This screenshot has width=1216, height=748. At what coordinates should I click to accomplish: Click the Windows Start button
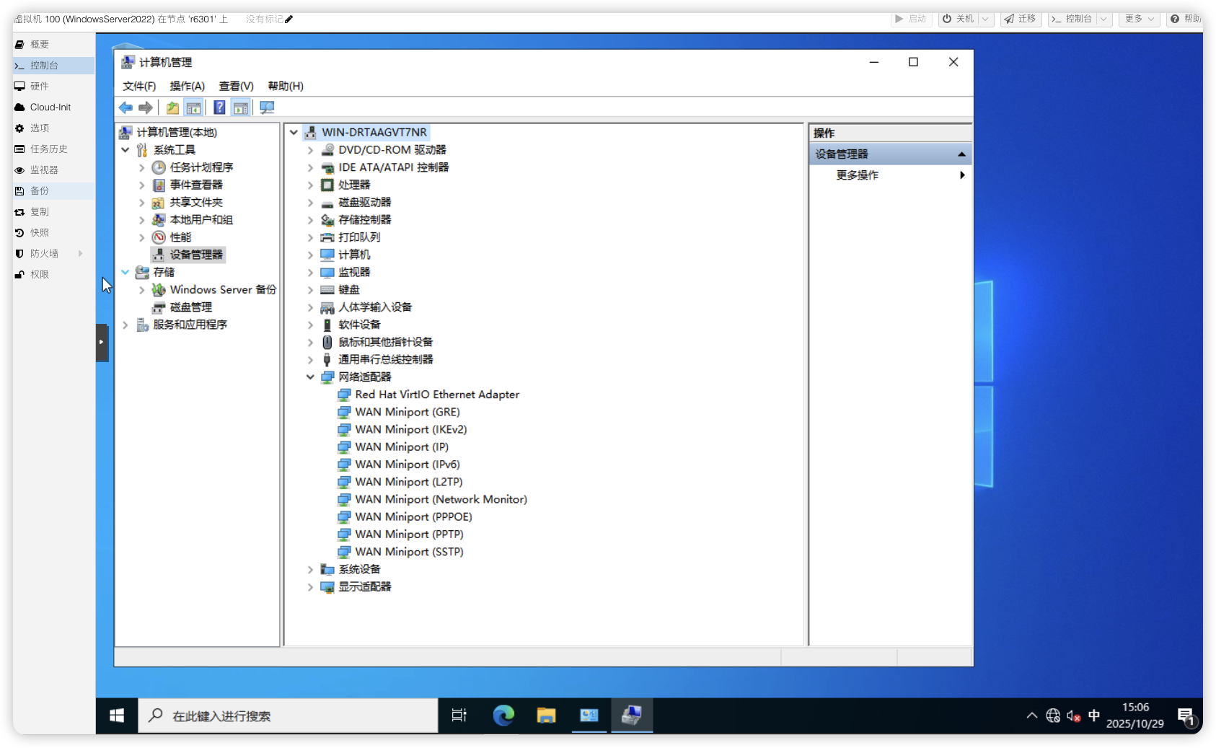(117, 716)
